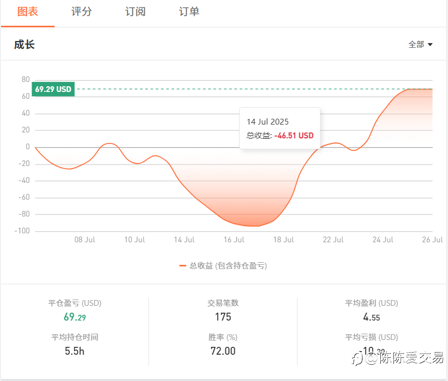448x381 pixels.
Task: Click the 0 y-axis label
Action: [x=28, y=147]
